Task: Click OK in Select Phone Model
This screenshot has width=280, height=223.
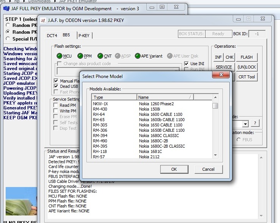Action: tap(174, 169)
